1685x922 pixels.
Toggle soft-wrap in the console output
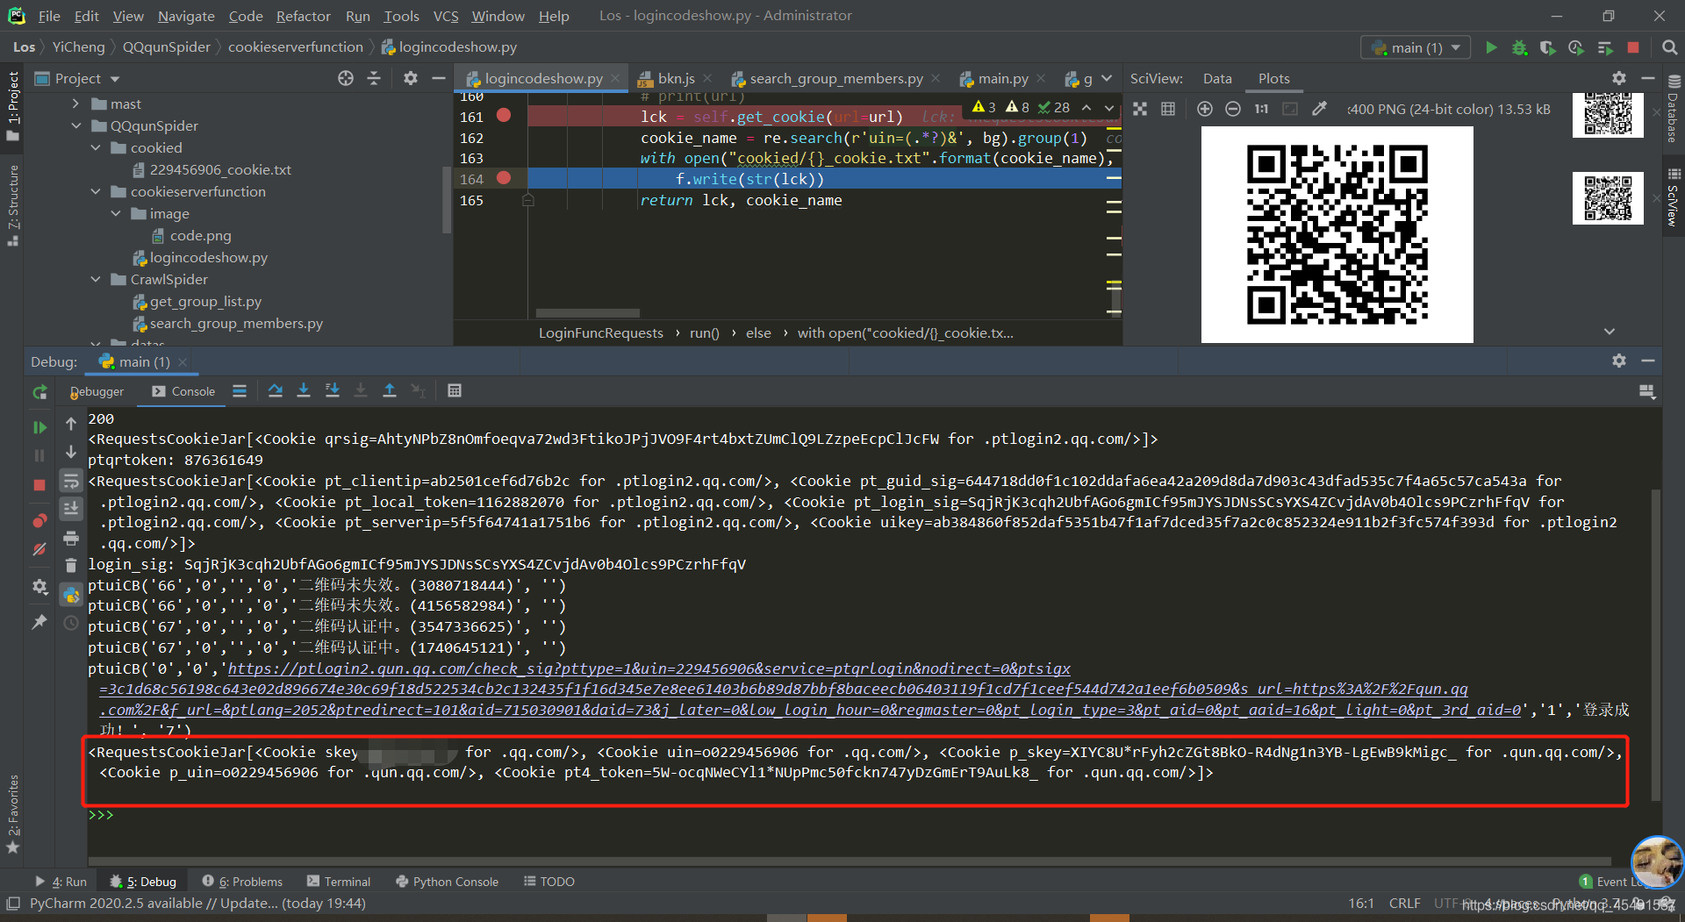click(x=71, y=481)
